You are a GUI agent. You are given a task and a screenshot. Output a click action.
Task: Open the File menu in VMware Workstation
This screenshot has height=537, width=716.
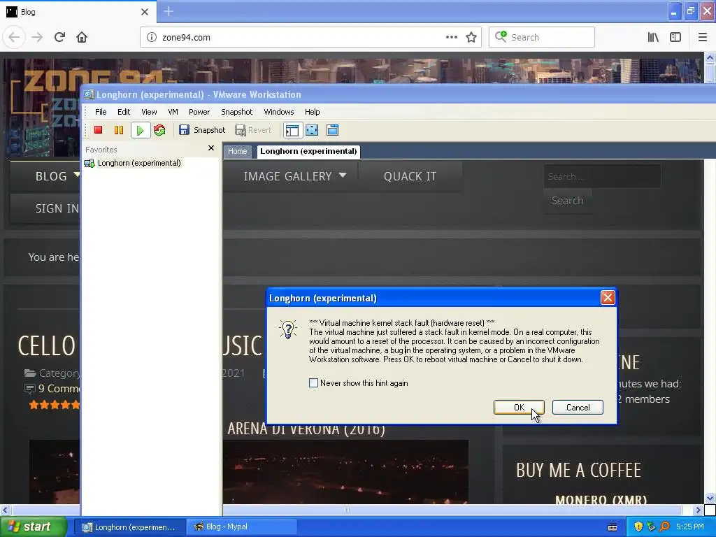101,112
